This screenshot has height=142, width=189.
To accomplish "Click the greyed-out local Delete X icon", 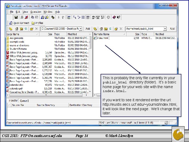I will pos(36,29).
